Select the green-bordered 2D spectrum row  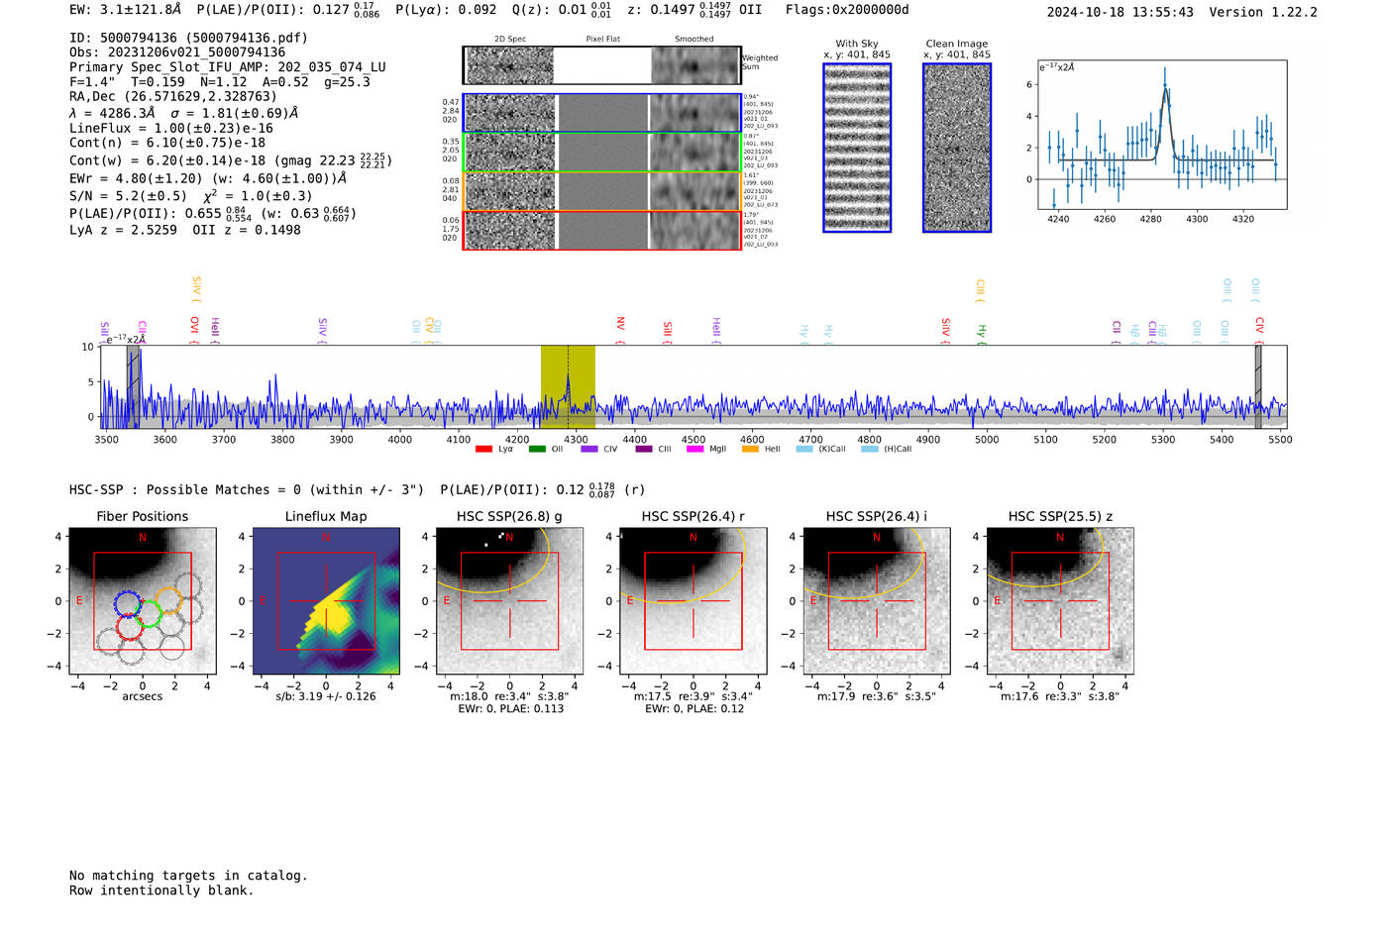coord(602,153)
